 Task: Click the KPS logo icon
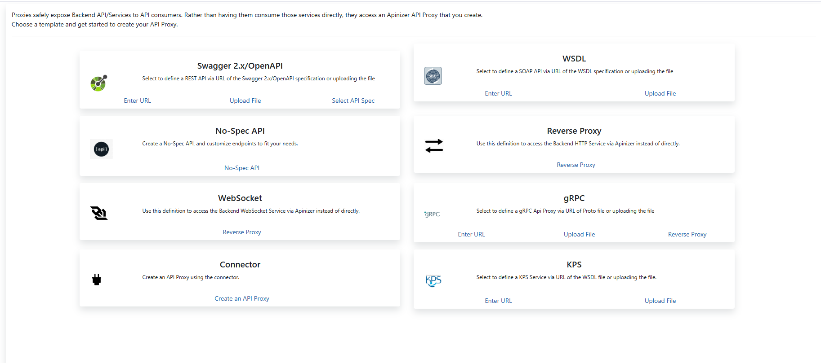pos(433,280)
